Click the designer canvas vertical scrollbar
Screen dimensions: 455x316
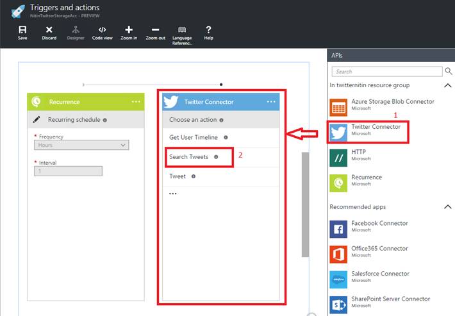pos(305,204)
